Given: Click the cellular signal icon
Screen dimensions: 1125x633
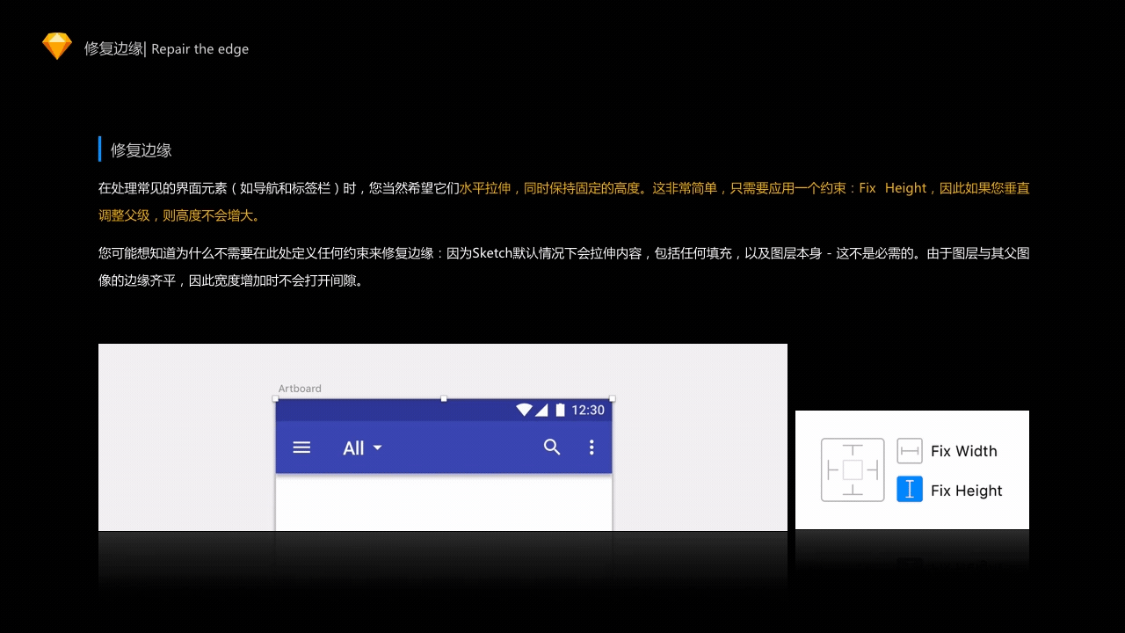Looking at the screenshot, I should click(541, 410).
